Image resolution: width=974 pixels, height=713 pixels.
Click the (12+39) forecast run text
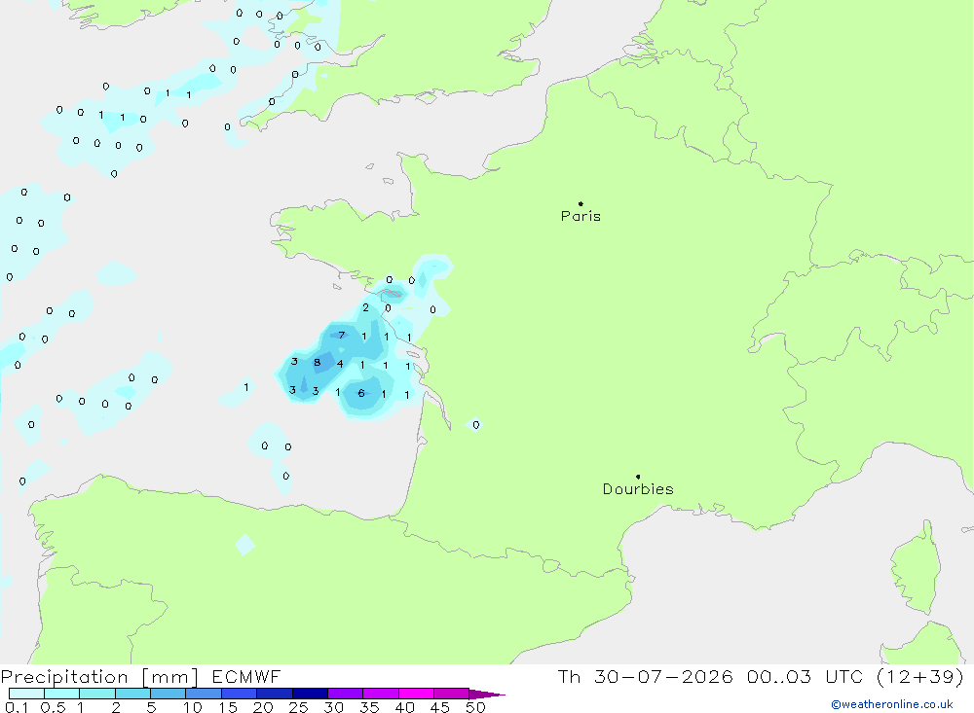coord(920,676)
